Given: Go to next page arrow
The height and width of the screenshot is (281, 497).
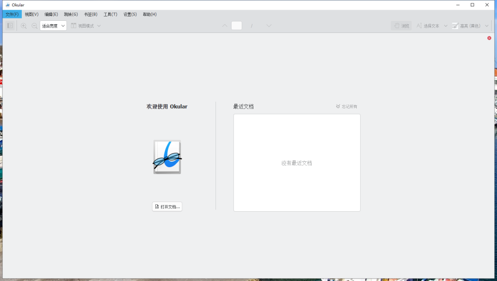Looking at the screenshot, I should coord(269,26).
